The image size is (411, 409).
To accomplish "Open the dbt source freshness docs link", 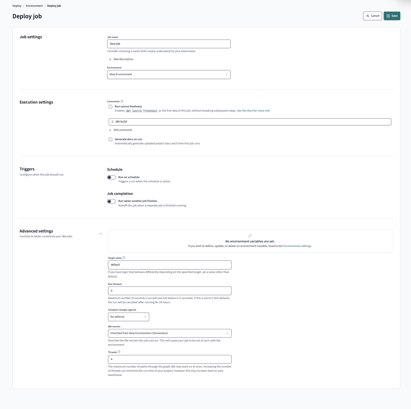I will pos(253,110).
